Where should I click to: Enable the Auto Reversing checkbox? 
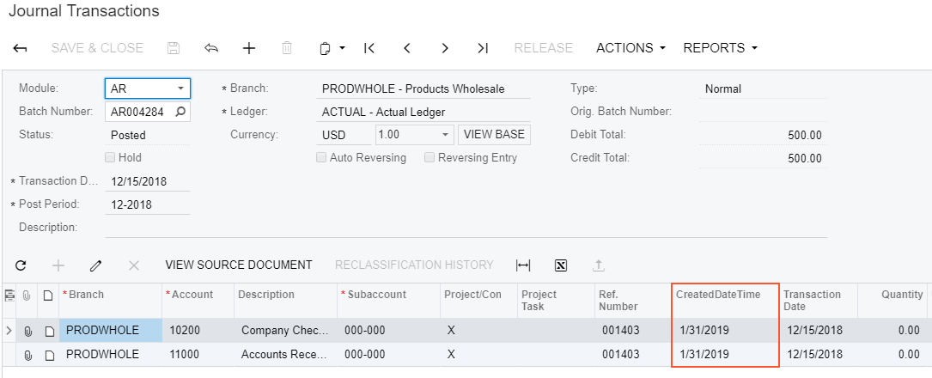(x=321, y=158)
